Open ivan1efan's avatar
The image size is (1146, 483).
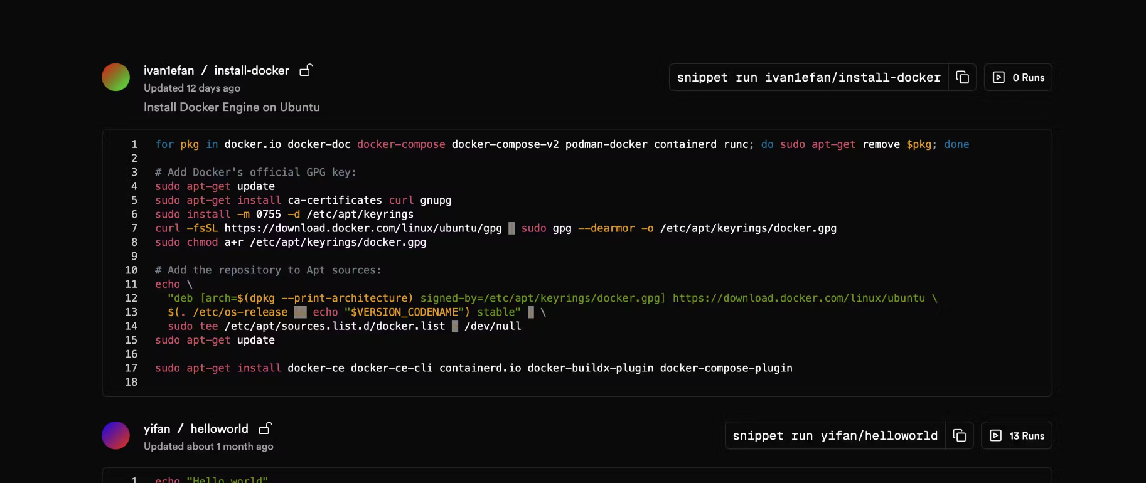pyautogui.click(x=116, y=77)
